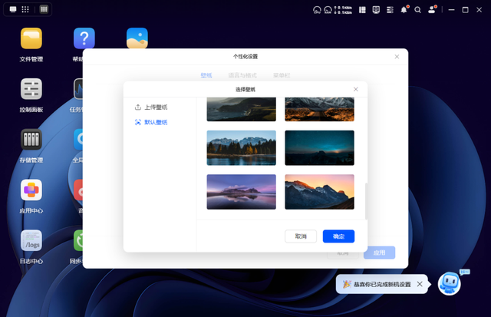Open the search magnifier in top bar
The image size is (491, 317).
pyautogui.click(x=417, y=10)
